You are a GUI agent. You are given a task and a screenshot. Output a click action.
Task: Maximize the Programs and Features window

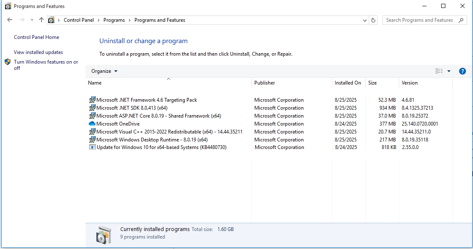[443, 6]
